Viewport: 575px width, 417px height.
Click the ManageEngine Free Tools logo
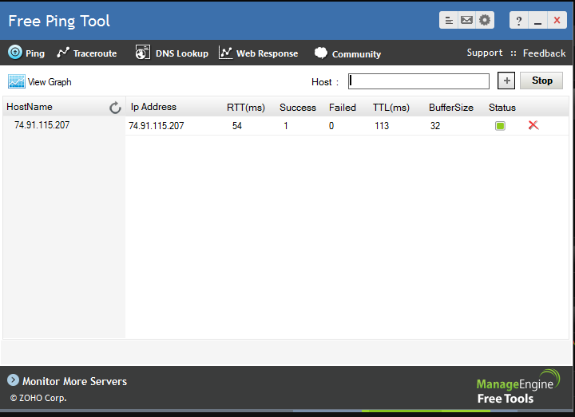coord(517,387)
